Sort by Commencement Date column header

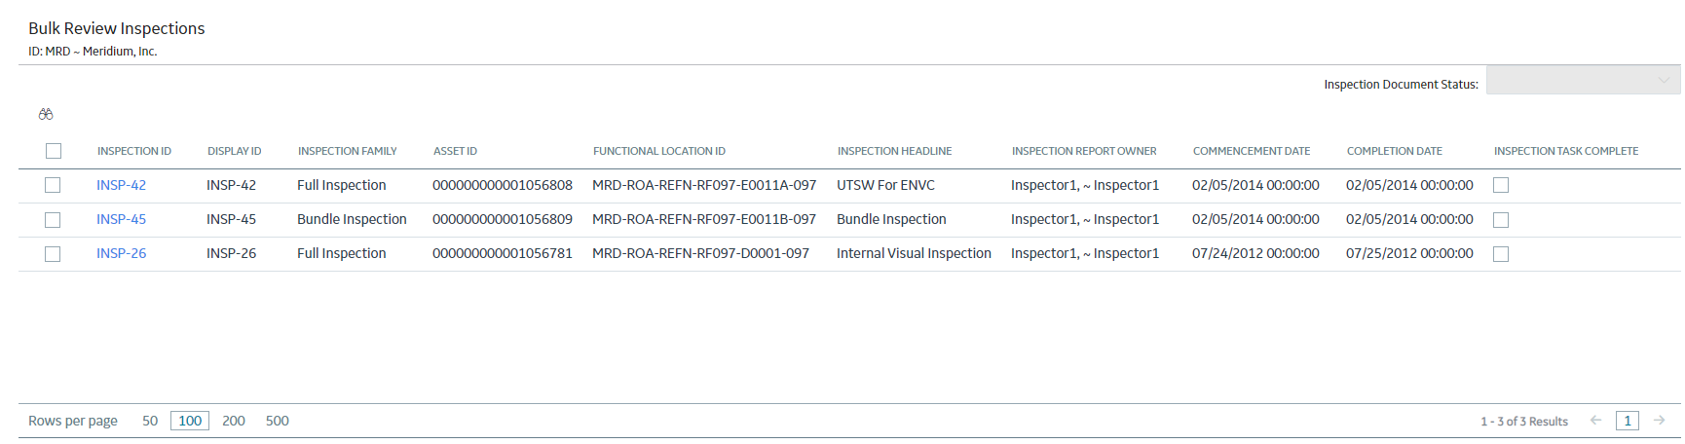pyautogui.click(x=1252, y=151)
